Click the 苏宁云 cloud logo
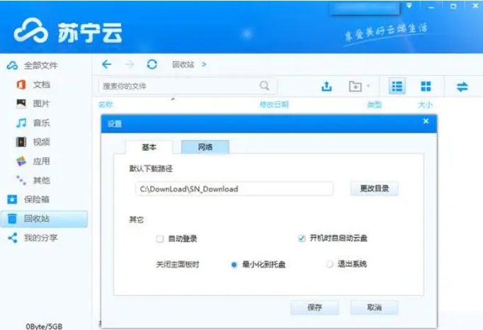483x330 pixels. point(30,30)
